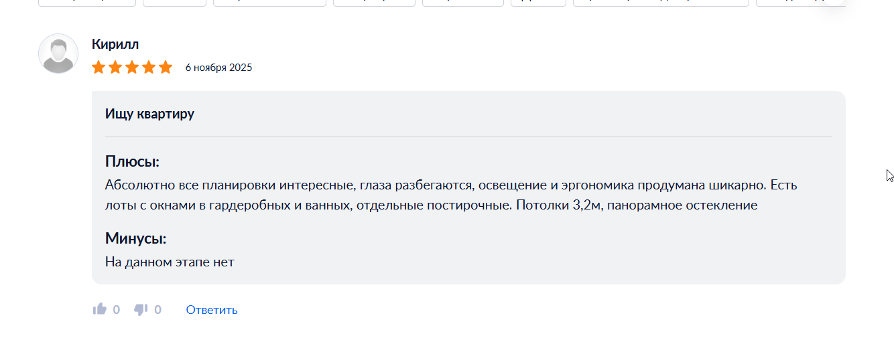This screenshot has width=894, height=338.
Task: Like the review with thumbs up
Action: tap(100, 309)
